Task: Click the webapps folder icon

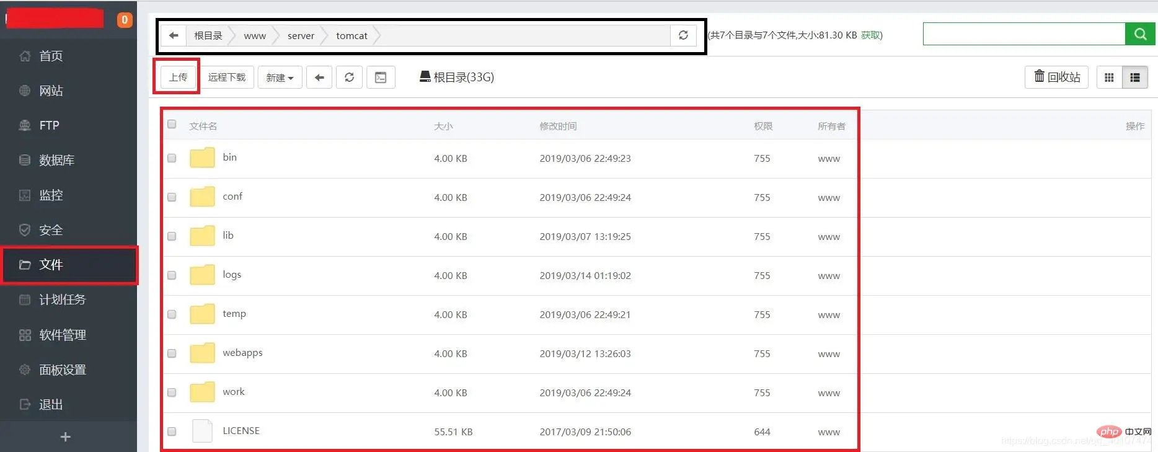Action: (202, 353)
